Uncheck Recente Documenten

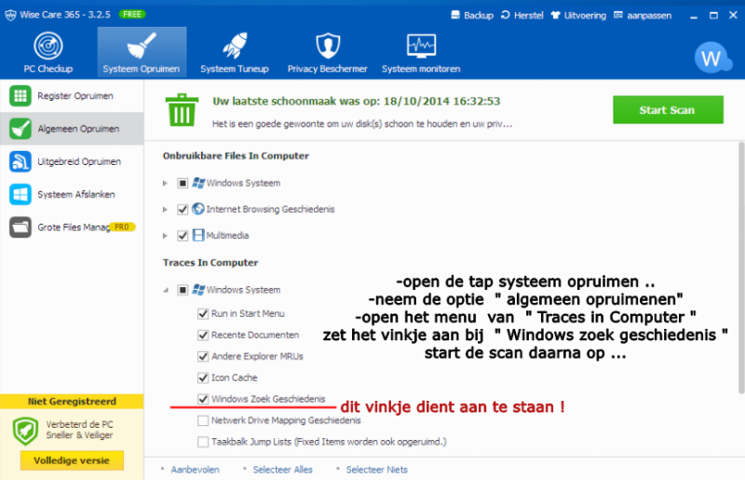pyautogui.click(x=203, y=335)
